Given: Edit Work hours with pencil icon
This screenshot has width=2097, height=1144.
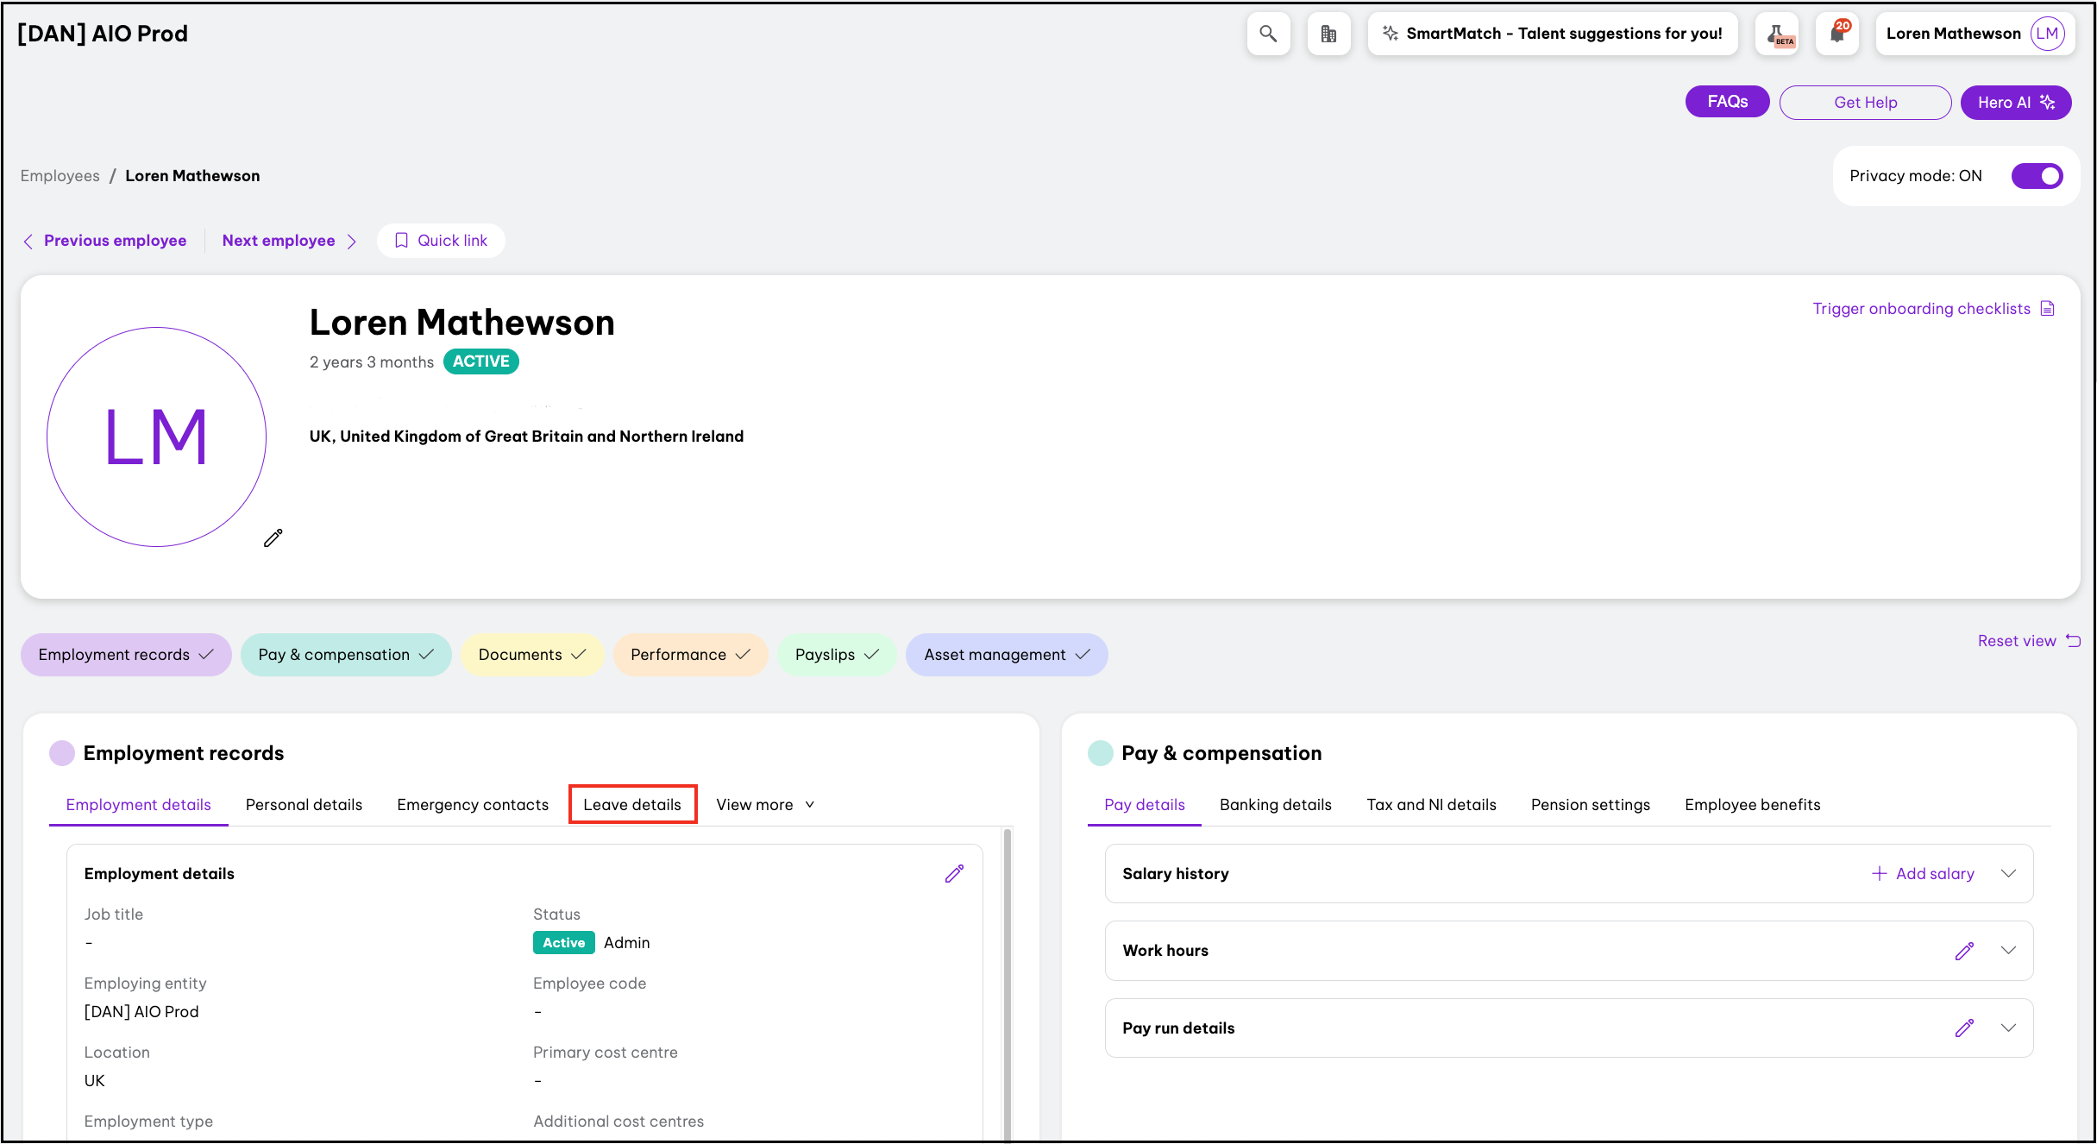Looking at the screenshot, I should coord(1964,951).
